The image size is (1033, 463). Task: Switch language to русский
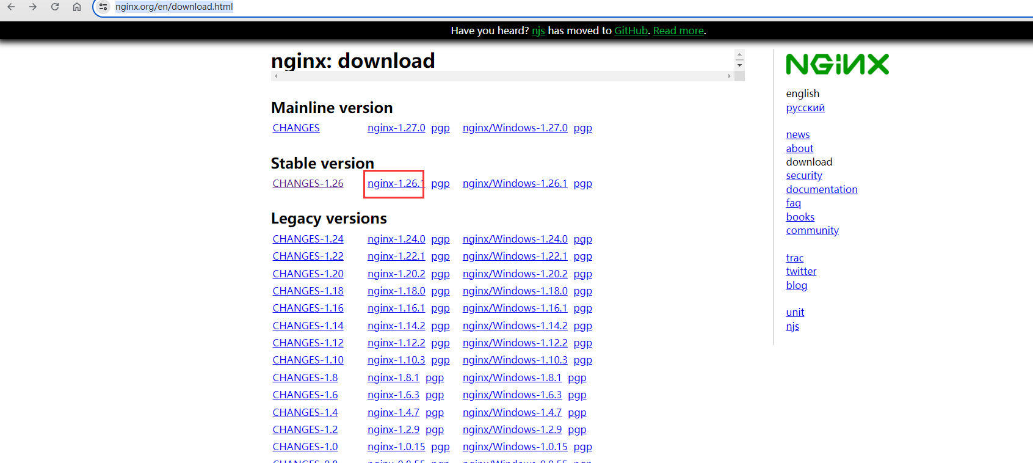click(x=805, y=108)
